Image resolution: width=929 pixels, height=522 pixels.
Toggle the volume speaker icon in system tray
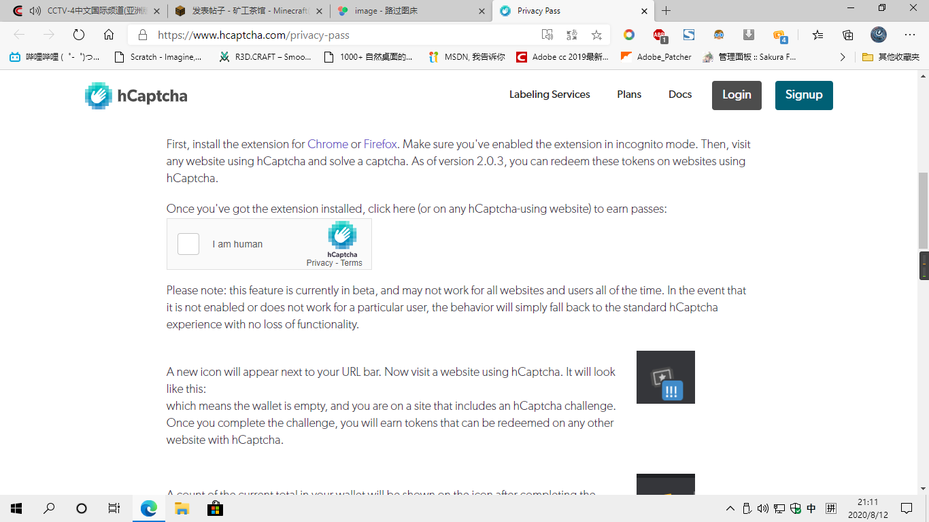(x=762, y=508)
